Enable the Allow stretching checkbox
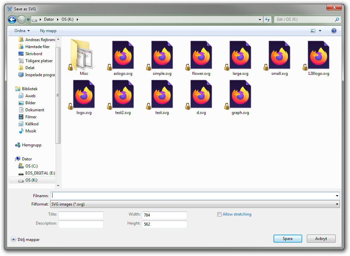Image resolution: width=350 pixels, height=256 pixels. pos(219,215)
